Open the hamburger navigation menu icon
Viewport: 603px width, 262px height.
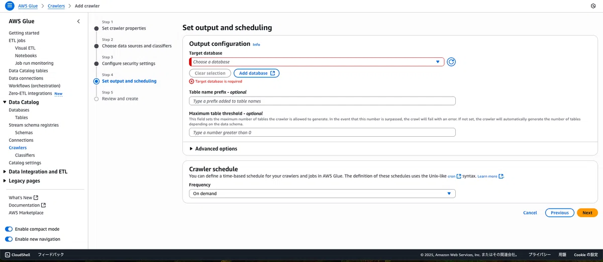[9, 6]
